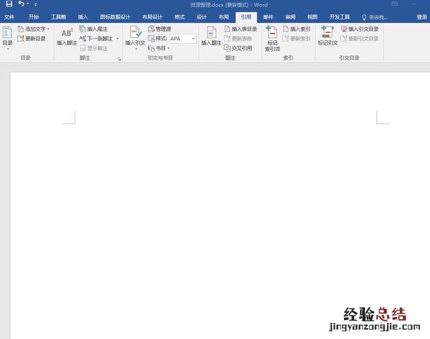Switch to the 布局设计 tab
The width and height of the screenshot is (430, 339).
pos(153,17)
